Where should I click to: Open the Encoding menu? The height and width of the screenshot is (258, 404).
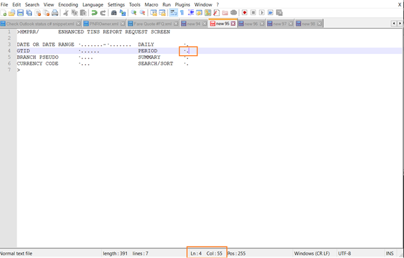(68, 4)
